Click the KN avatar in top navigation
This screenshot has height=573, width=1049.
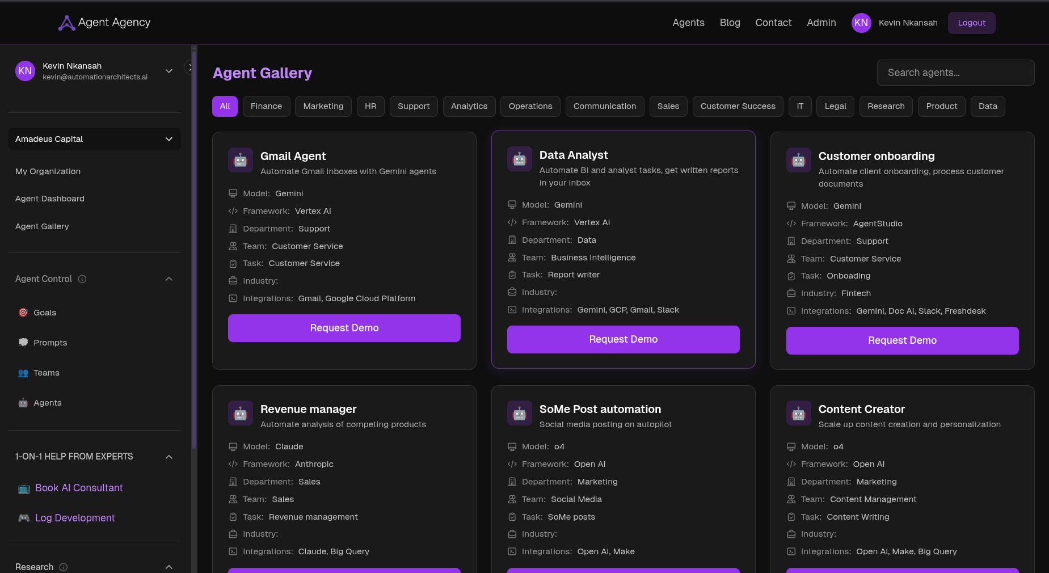click(x=861, y=23)
